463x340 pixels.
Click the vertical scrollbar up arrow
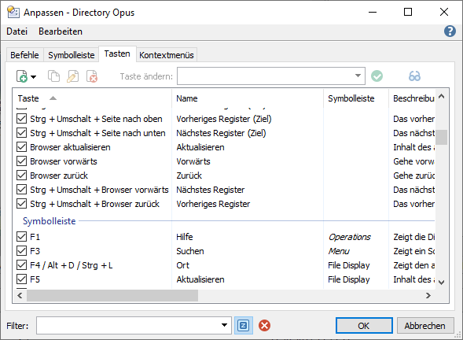click(x=442, y=96)
